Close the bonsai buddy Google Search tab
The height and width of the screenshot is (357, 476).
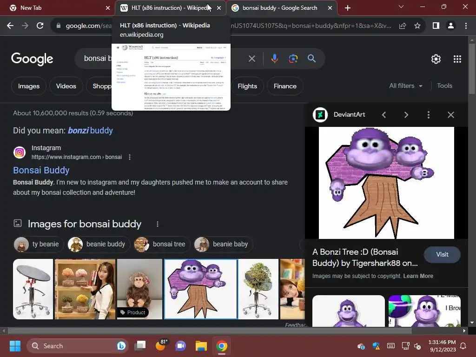point(330,8)
